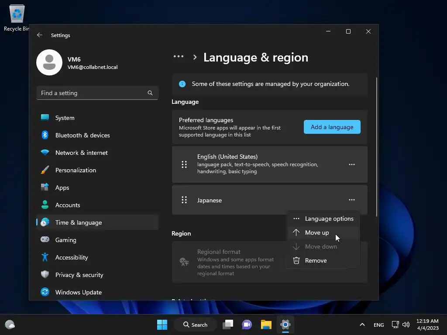447x335 pixels.
Task: Click the VM6 user avatar picture
Action: click(49, 62)
